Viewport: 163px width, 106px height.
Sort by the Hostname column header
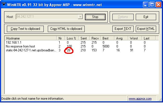coord(31,38)
